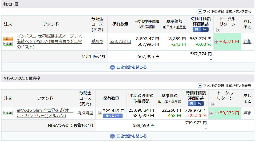This screenshot has height=142, width=256.
Task: Click the 再投資型 distribution course link
Action: pos(85,113)
